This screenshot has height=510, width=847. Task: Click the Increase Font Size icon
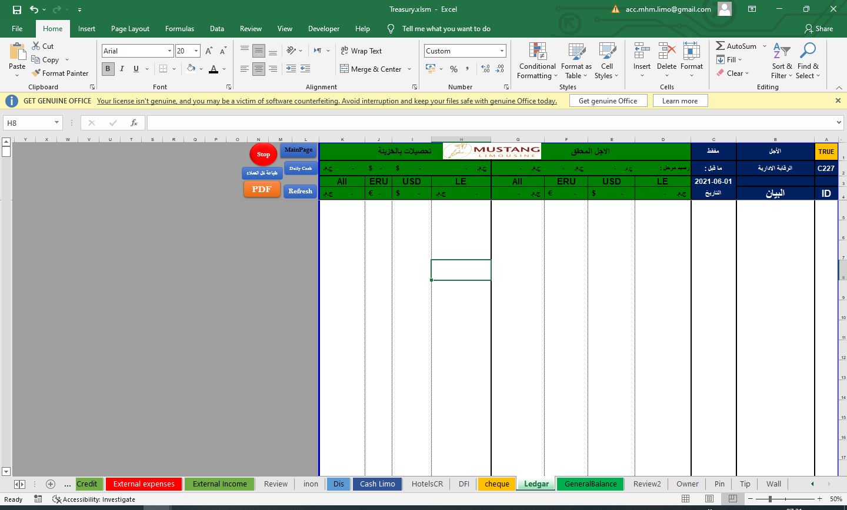(209, 51)
